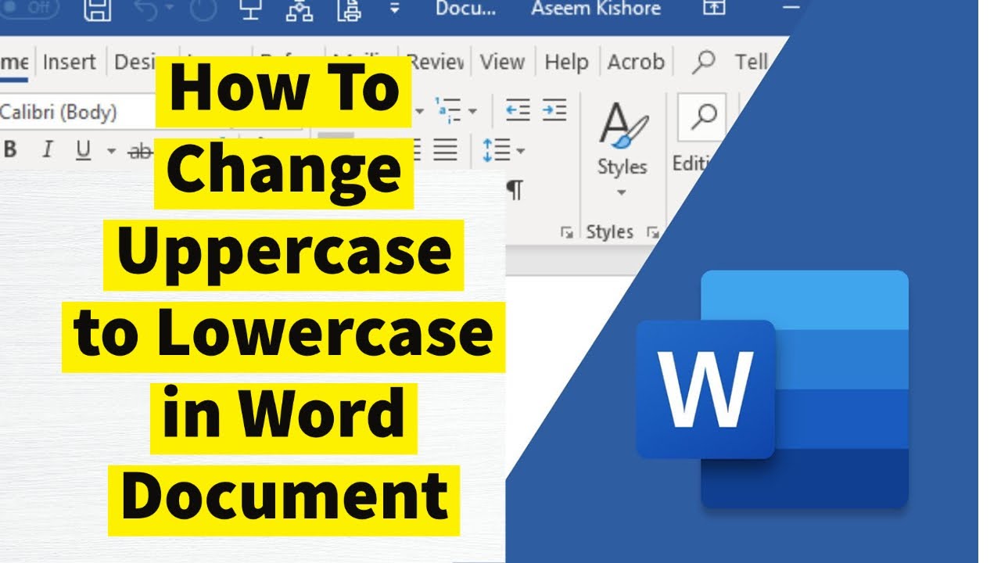1001x563 pixels.
Task: Switch to the Review tab
Action: click(436, 62)
